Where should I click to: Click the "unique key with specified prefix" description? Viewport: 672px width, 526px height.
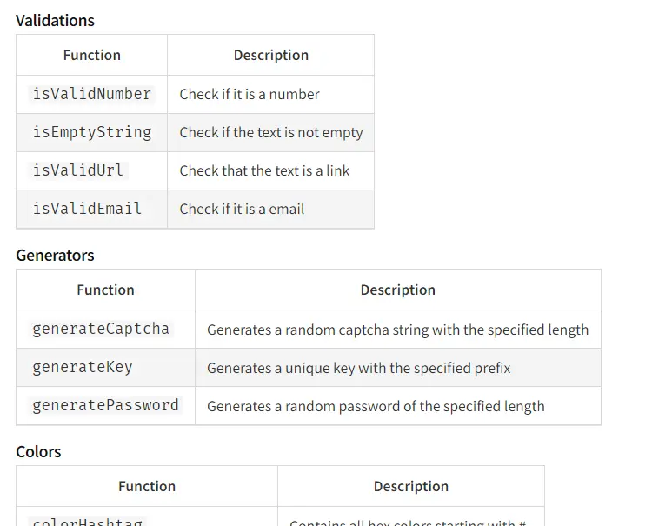coord(359,369)
